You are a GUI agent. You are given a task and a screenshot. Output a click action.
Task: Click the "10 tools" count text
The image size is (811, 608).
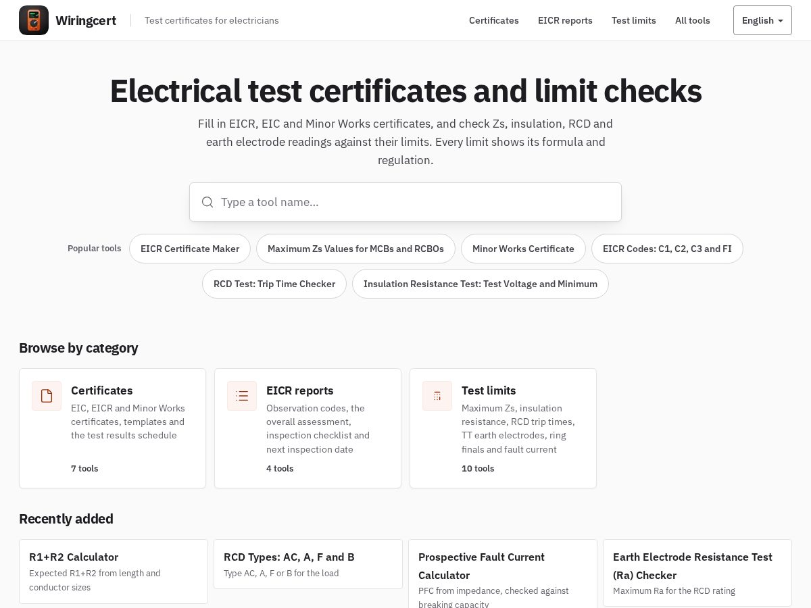[478, 468]
